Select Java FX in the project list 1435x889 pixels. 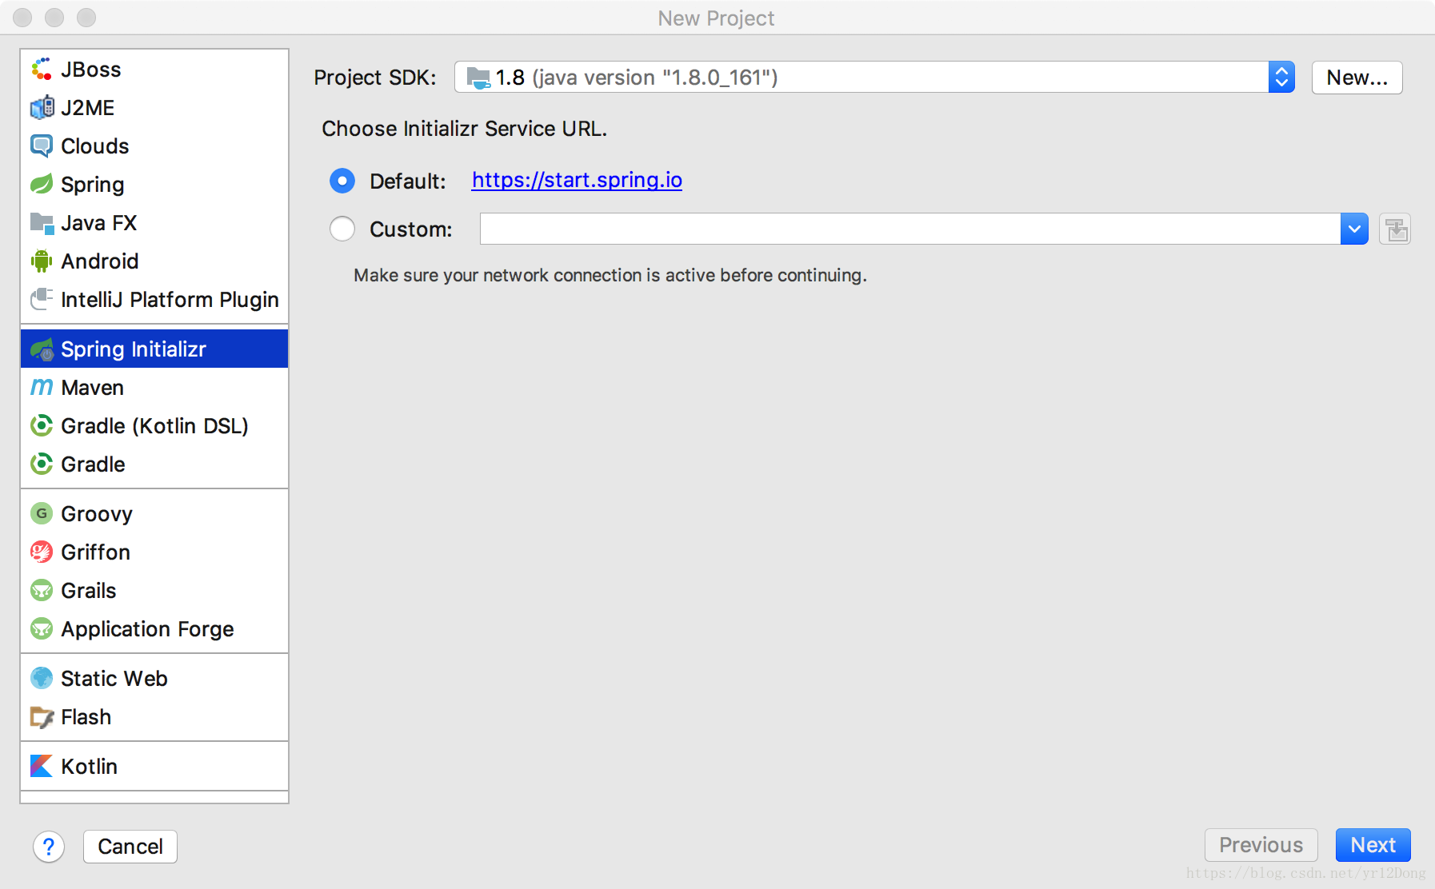tap(154, 223)
